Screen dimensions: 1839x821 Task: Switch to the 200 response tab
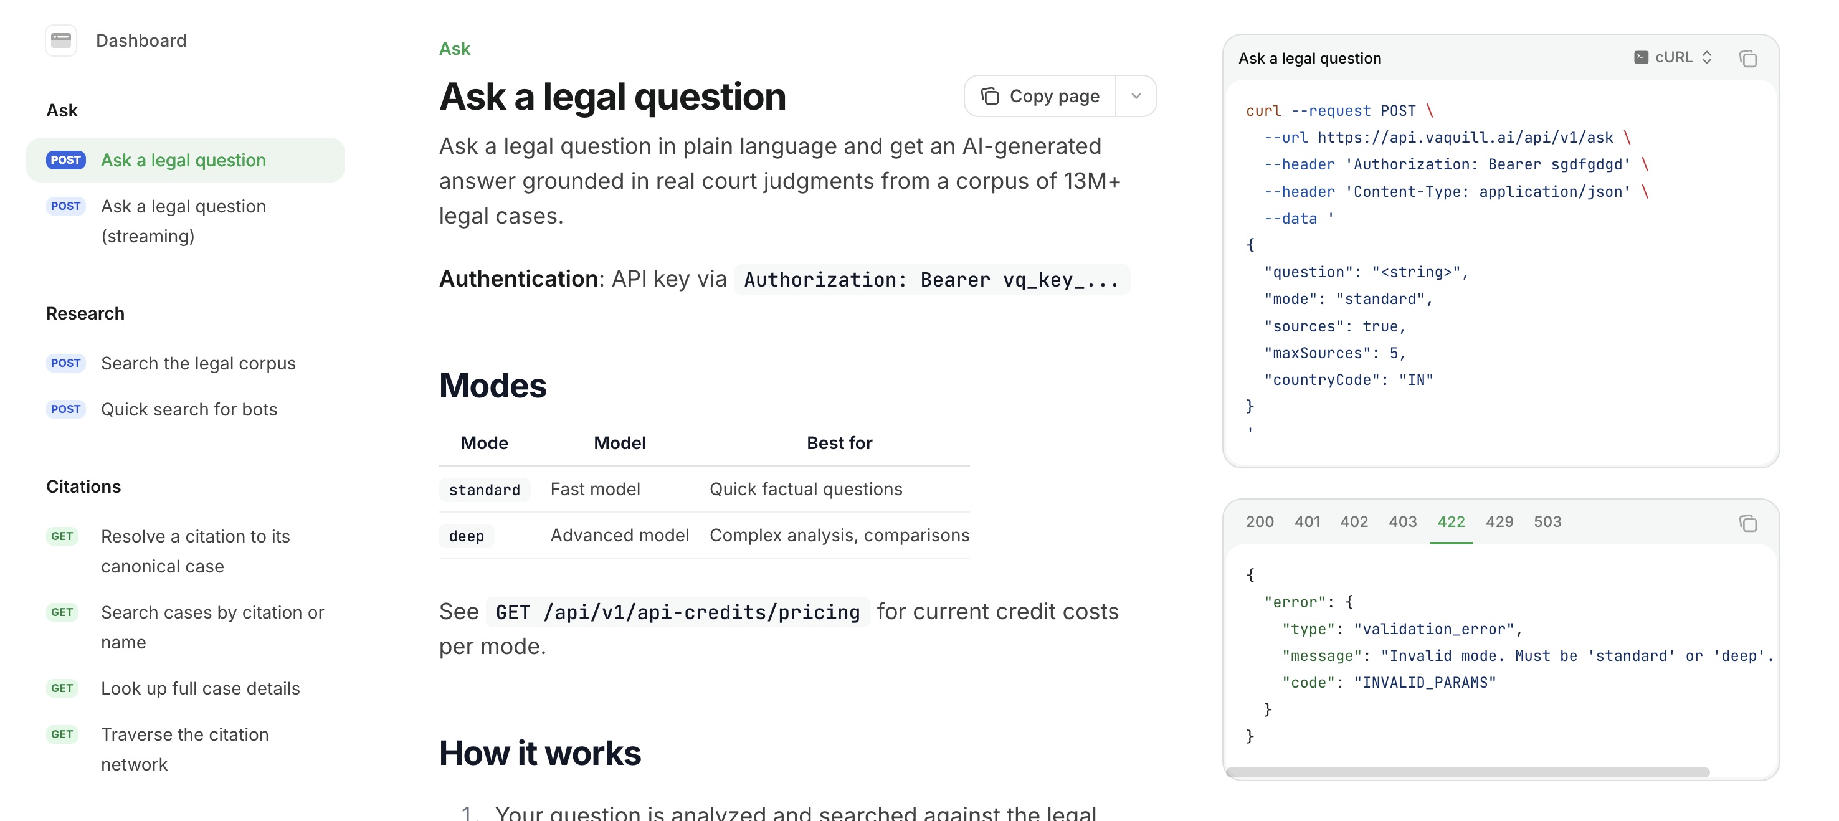tap(1259, 522)
